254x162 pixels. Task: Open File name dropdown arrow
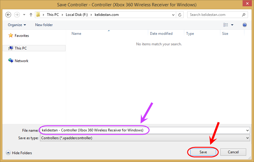click(x=247, y=130)
